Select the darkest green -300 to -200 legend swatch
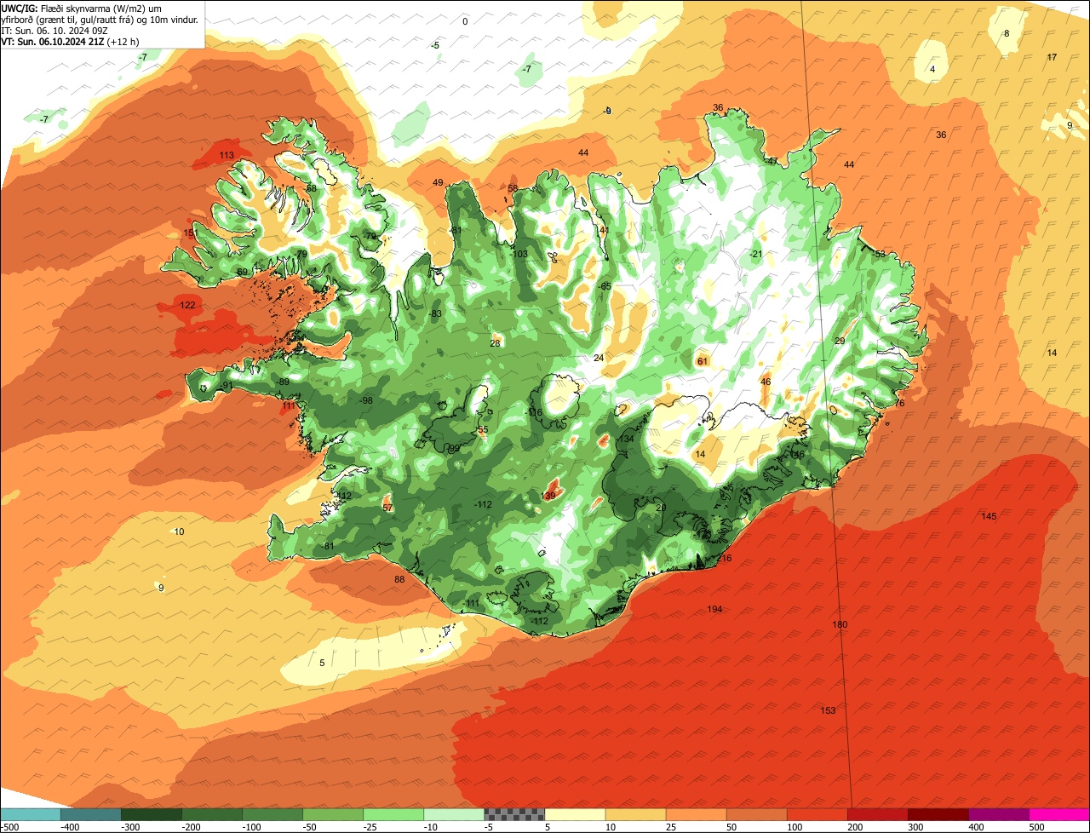 (152, 814)
